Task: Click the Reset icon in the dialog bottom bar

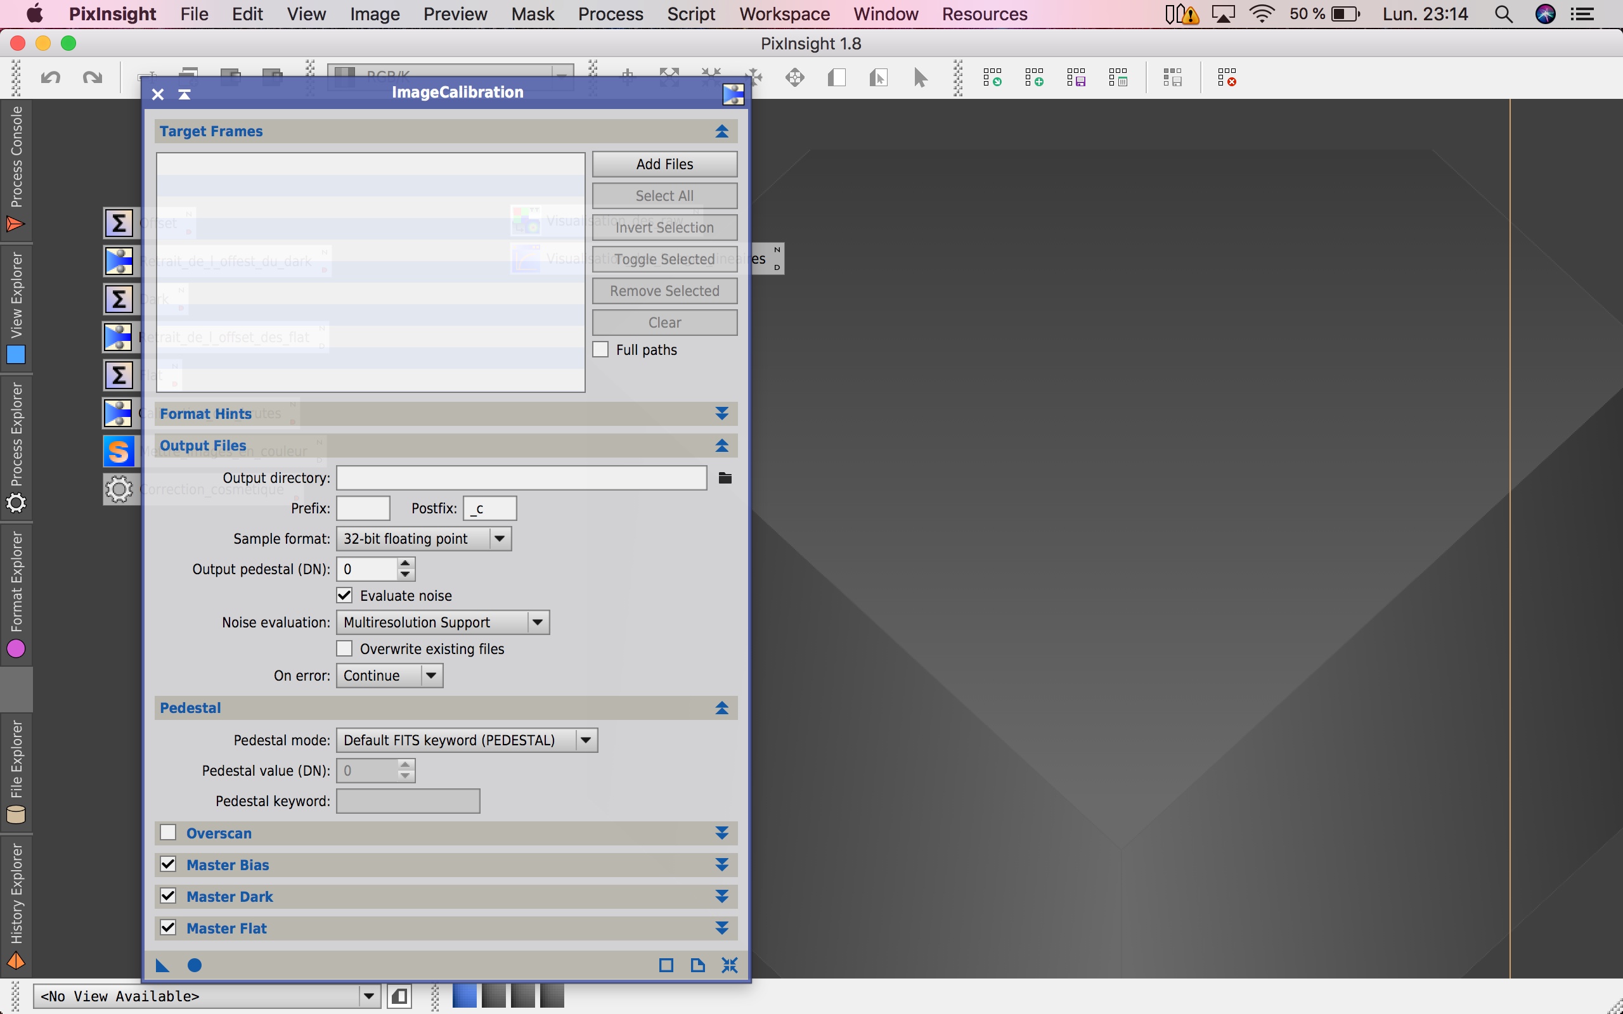Action: pos(730,965)
